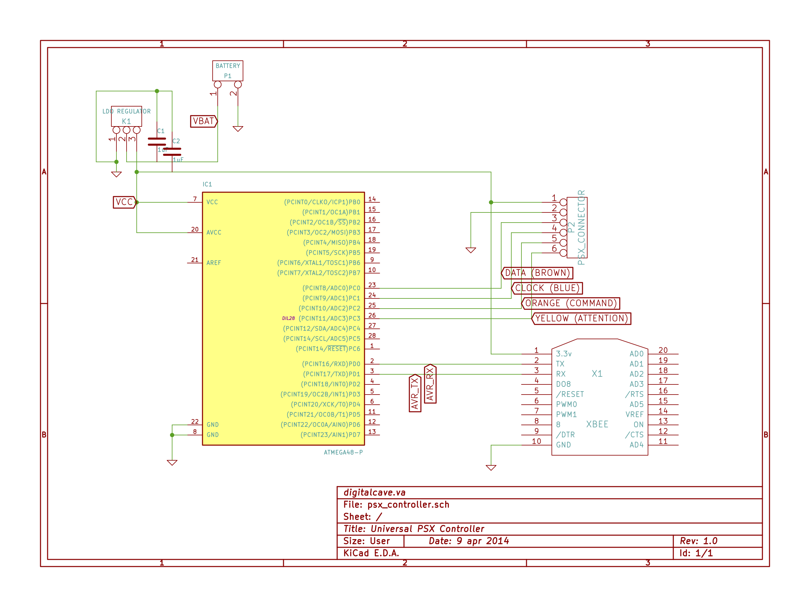810x607 pixels.
Task: Select the VCC power flag symbol
Action: [x=124, y=202]
